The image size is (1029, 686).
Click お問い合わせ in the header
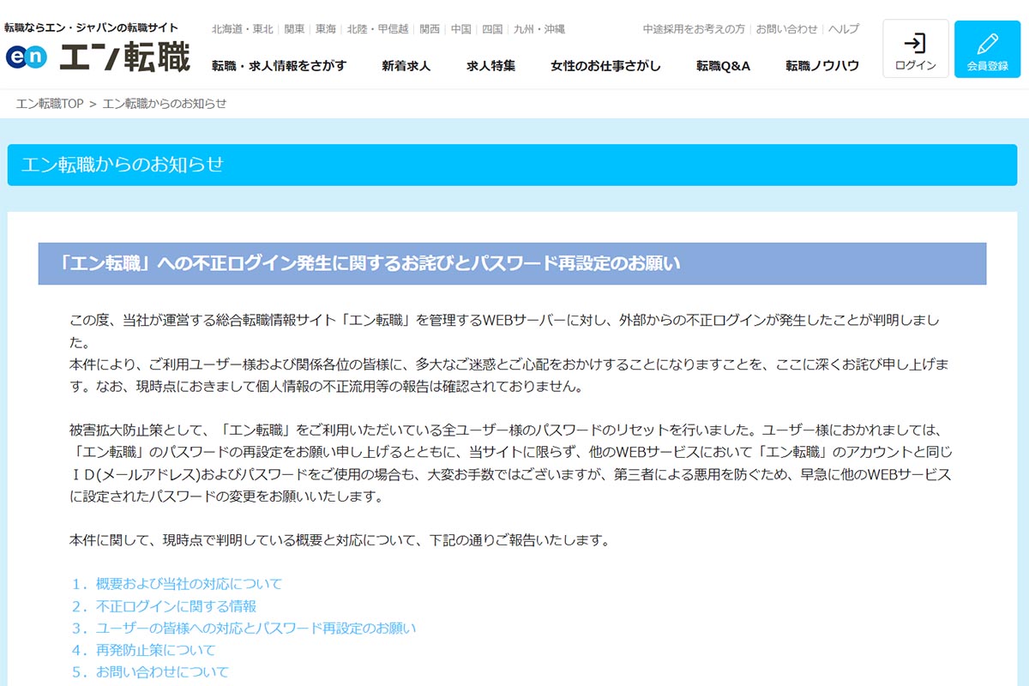point(786,28)
